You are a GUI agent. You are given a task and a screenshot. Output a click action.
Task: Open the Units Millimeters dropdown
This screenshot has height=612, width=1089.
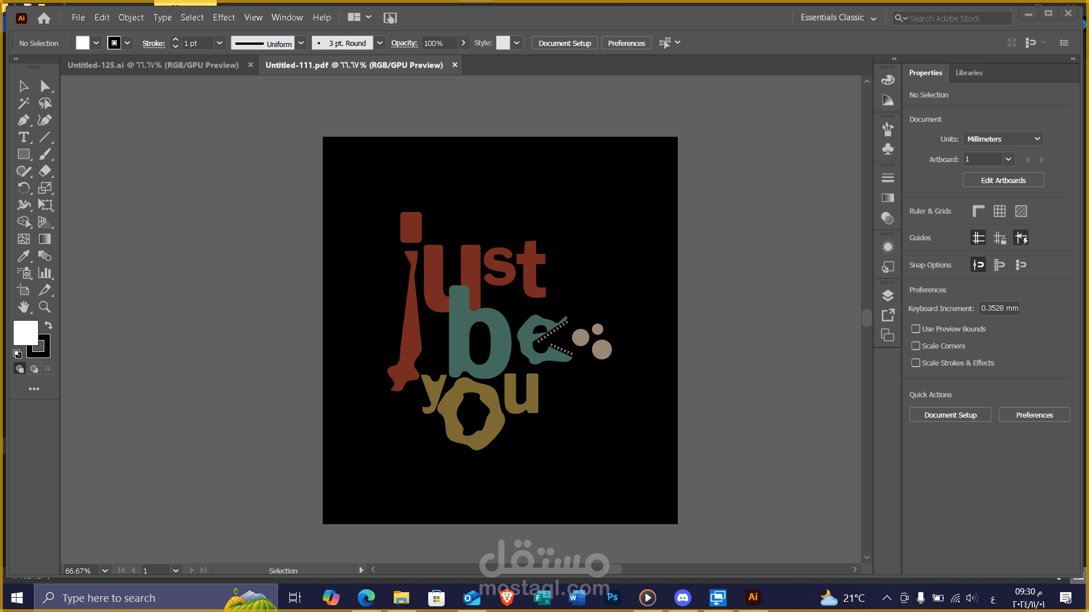click(1003, 139)
